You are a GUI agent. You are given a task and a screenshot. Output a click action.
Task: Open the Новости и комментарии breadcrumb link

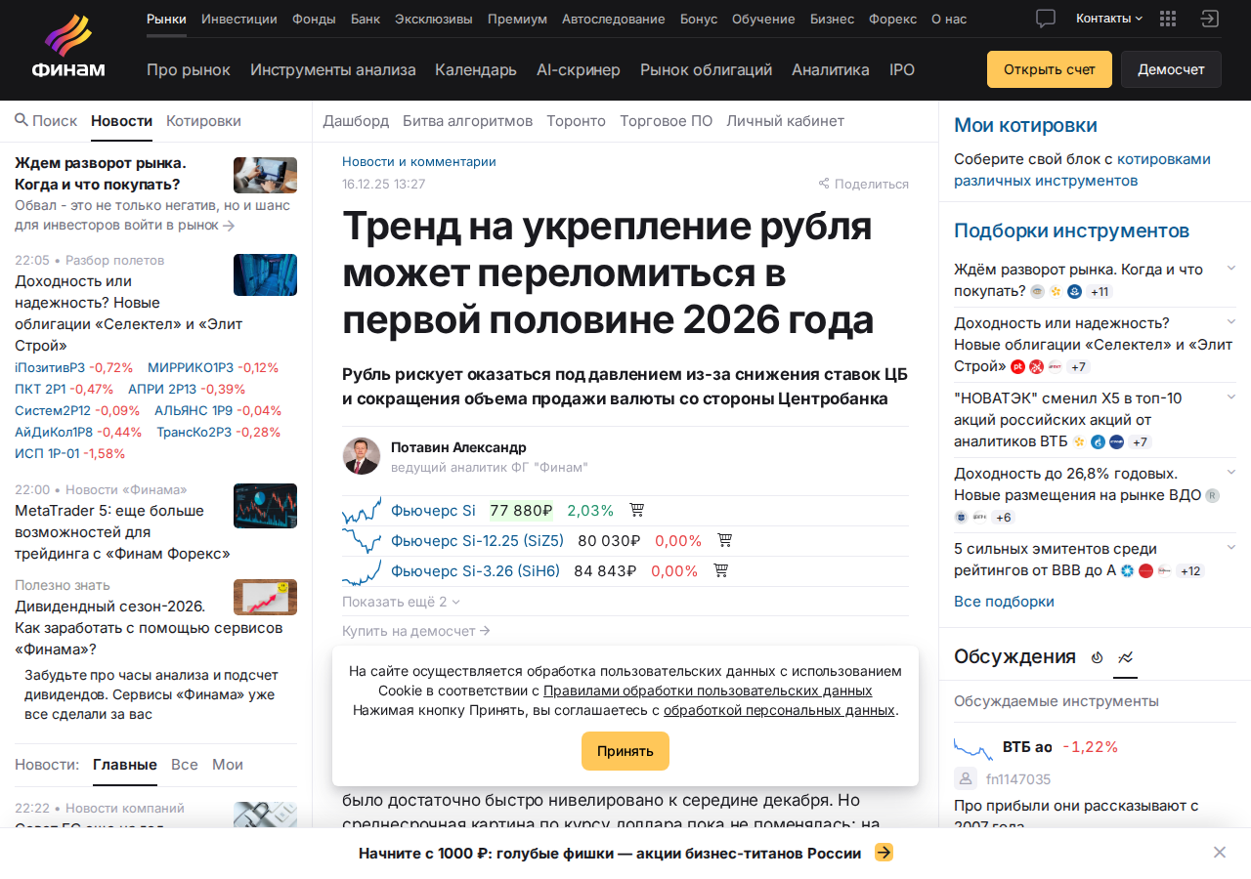click(x=419, y=161)
